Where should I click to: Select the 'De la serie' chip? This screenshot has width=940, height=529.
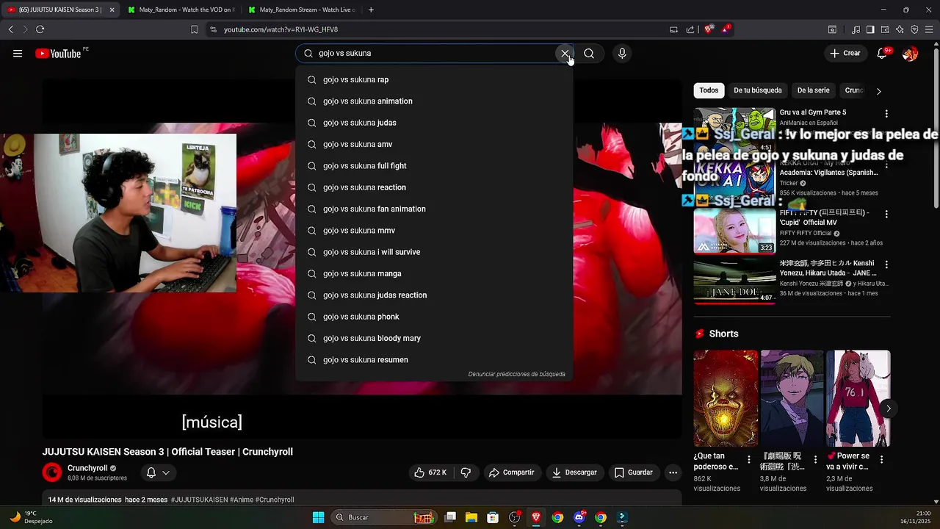(x=813, y=90)
